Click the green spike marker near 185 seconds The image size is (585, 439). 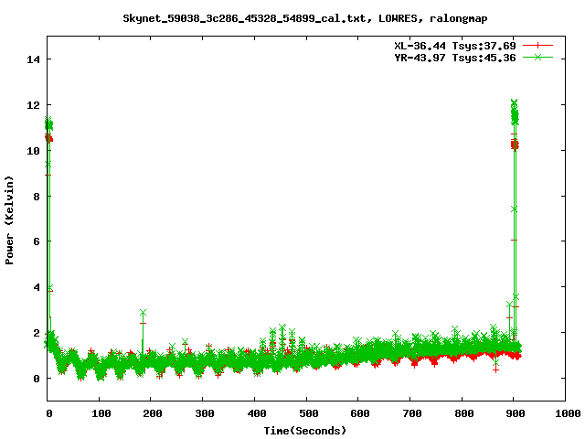point(143,312)
